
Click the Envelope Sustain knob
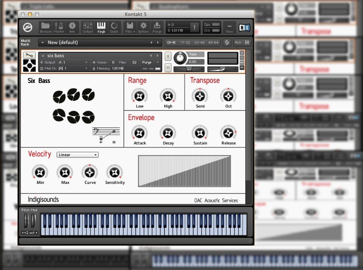click(200, 133)
